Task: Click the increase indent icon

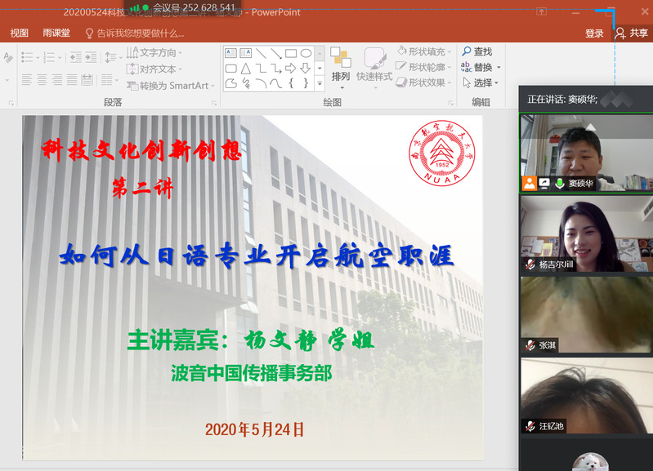Action: [92, 57]
